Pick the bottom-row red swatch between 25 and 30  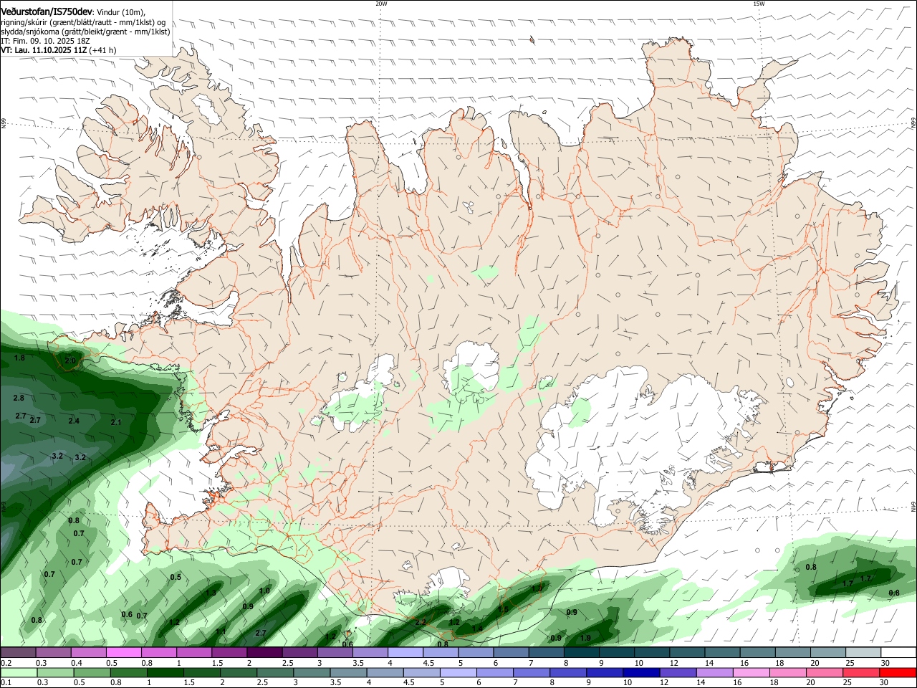(861, 672)
